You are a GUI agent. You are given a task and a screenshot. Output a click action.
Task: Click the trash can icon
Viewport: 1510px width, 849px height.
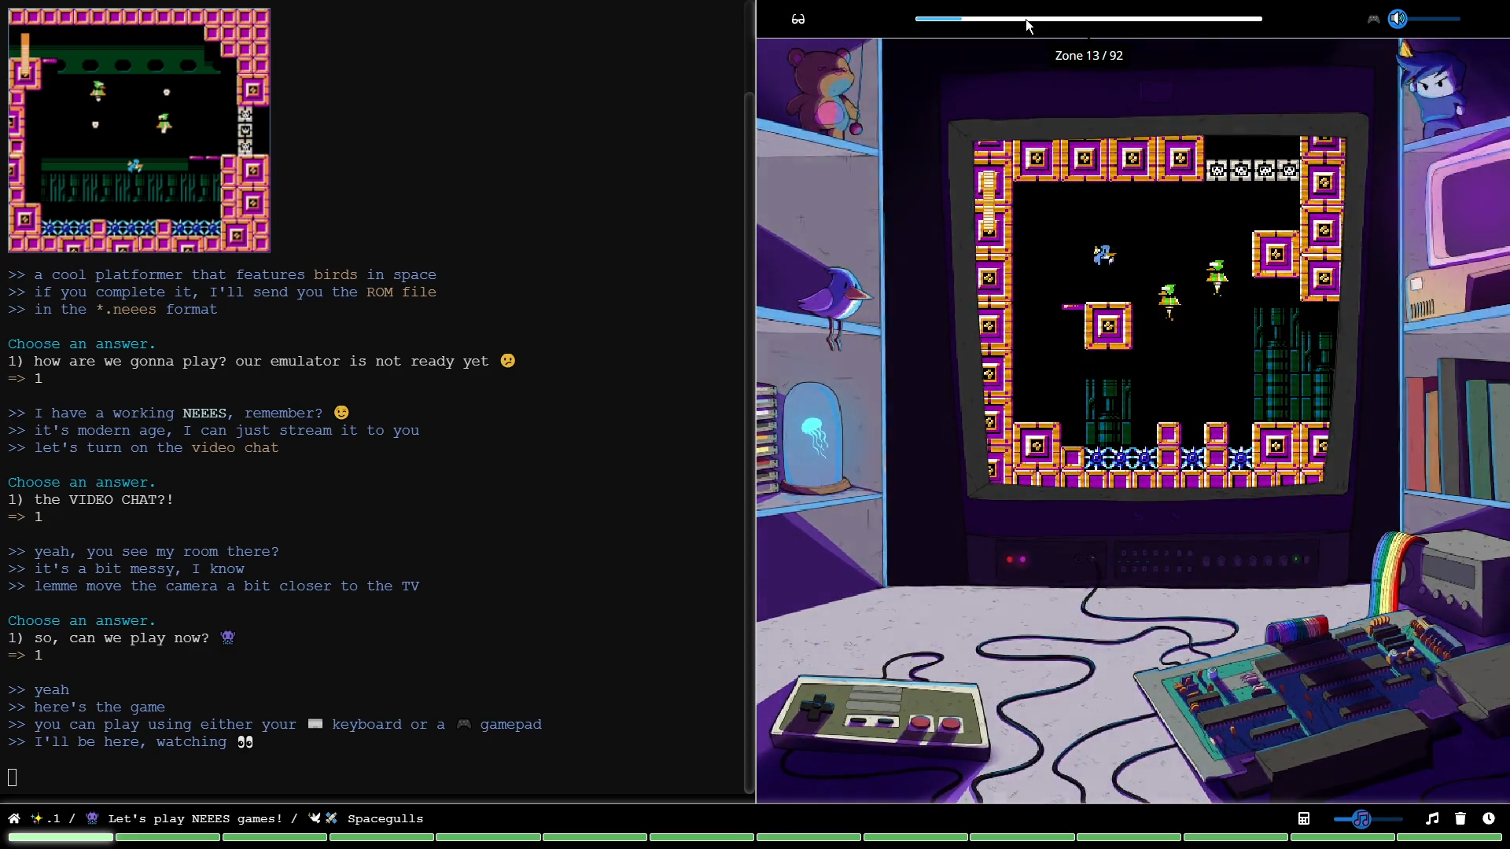tap(1460, 818)
